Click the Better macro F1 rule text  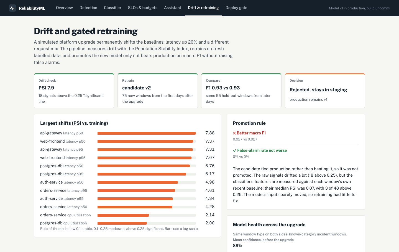(251, 133)
